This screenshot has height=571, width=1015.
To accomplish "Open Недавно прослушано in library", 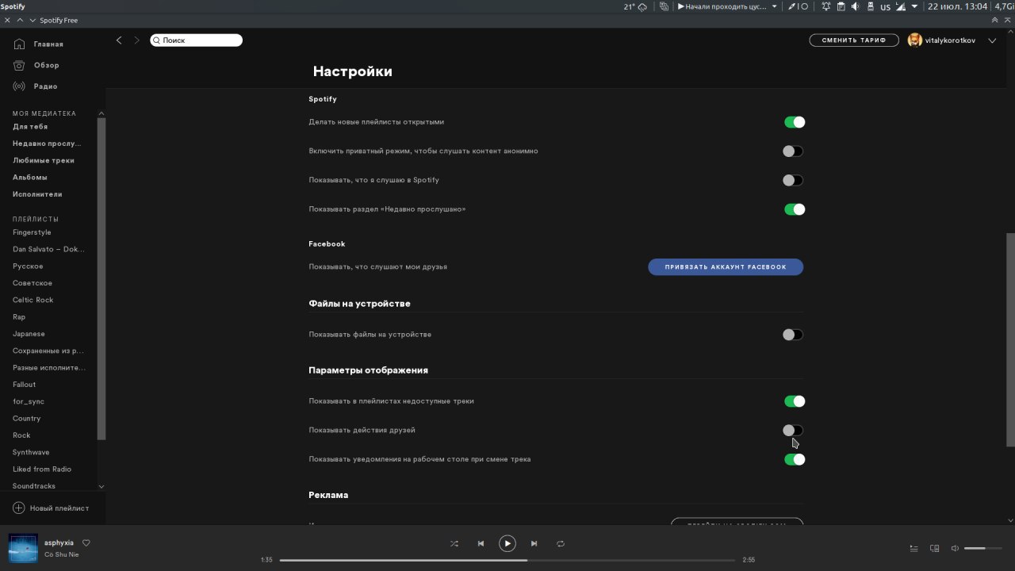I will [x=47, y=144].
